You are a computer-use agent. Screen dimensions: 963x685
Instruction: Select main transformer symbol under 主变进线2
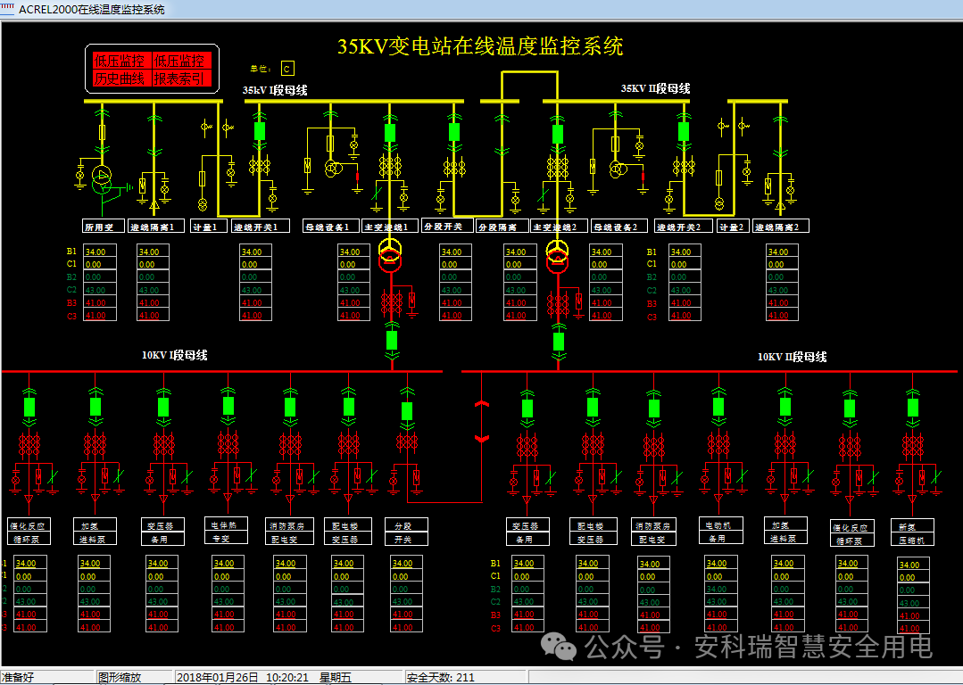tap(557, 257)
